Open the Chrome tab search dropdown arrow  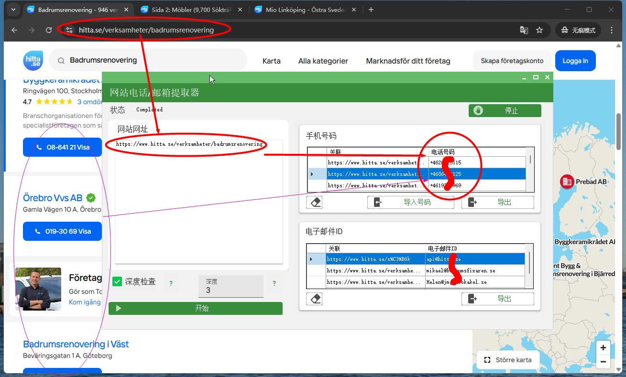(x=13, y=10)
